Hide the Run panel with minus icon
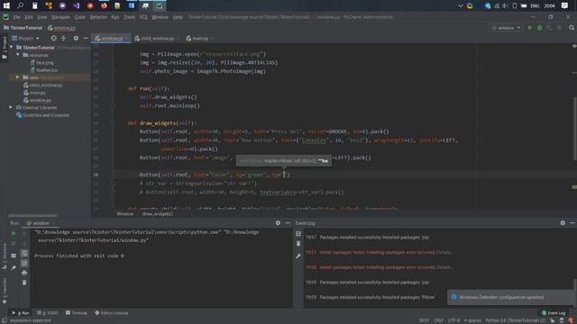The width and height of the screenshot is (577, 324). coord(288,223)
